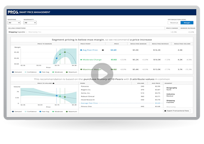Open the Shipping filter dropdown
The height and width of the screenshot is (144, 204).
click(14, 23)
